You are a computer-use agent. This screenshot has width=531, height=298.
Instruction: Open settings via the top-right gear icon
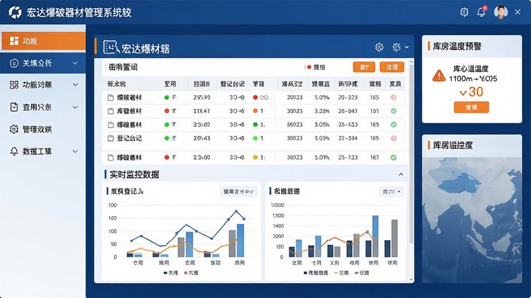point(464,12)
